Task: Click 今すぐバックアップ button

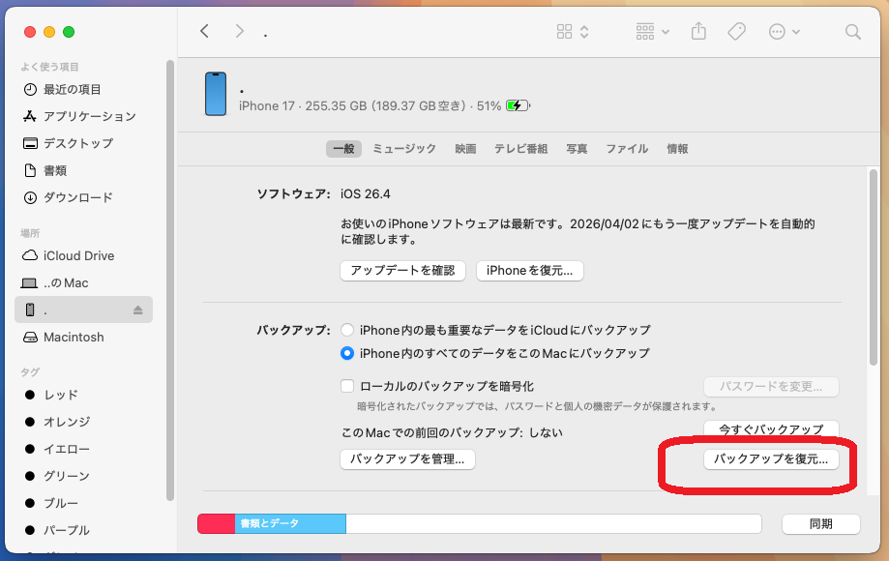Action: pos(771,428)
